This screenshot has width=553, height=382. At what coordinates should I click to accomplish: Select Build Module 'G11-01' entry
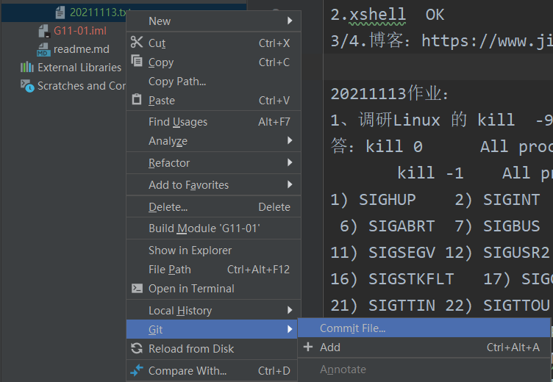tap(213, 228)
